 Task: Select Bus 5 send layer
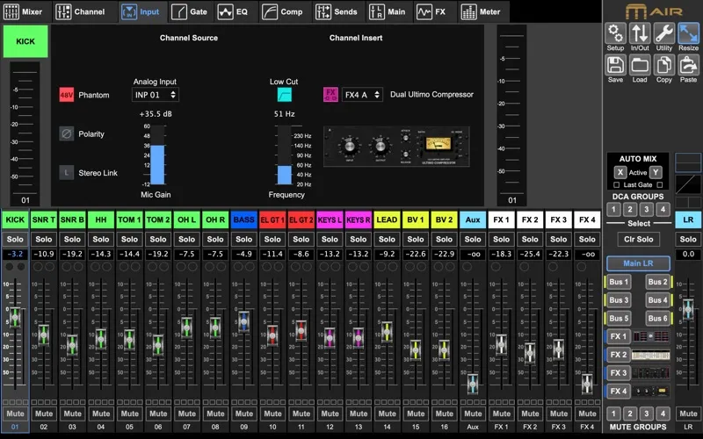618,319
